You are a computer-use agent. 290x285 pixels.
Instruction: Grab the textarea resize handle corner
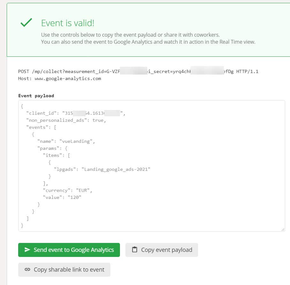click(x=283, y=229)
